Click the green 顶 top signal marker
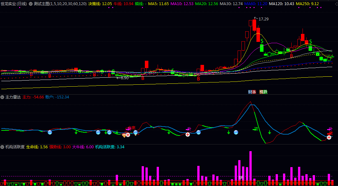338x186 pixels. coord(255,129)
